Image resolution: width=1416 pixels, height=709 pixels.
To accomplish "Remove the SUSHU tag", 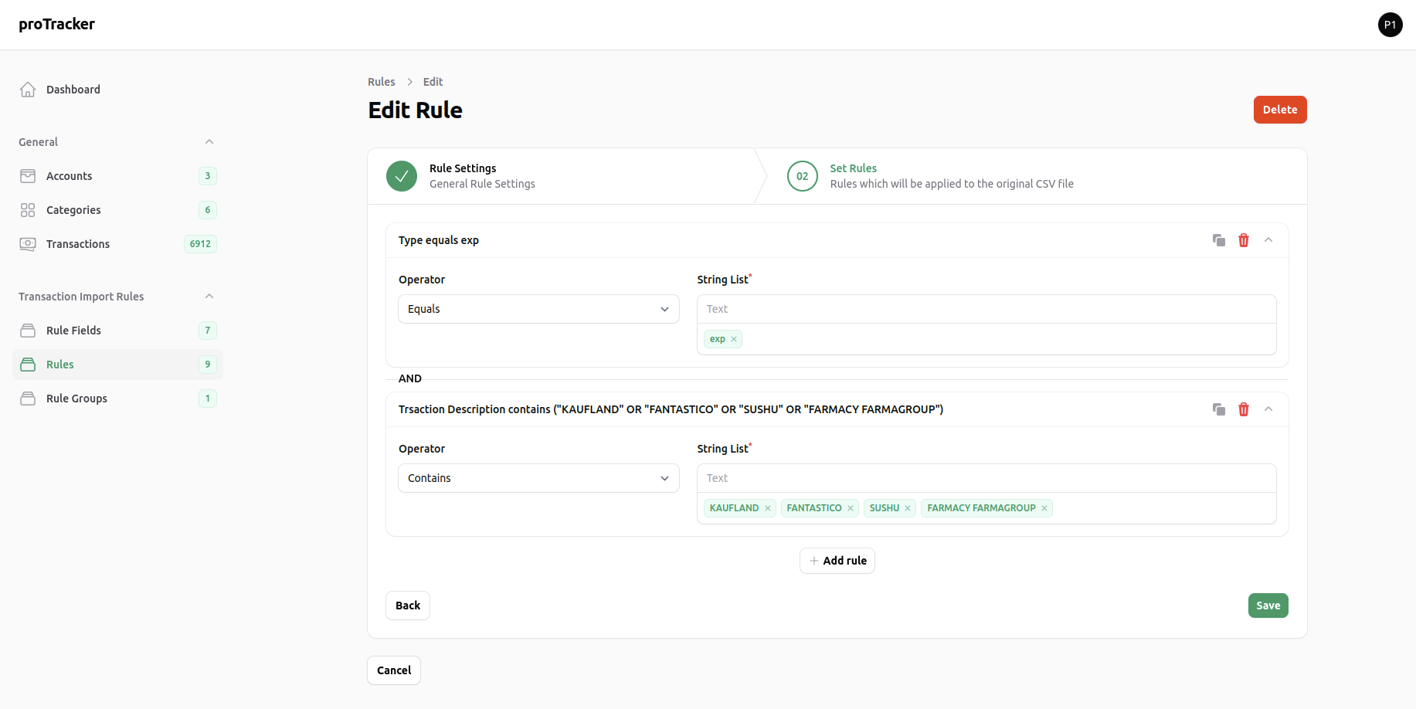I will (908, 508).
